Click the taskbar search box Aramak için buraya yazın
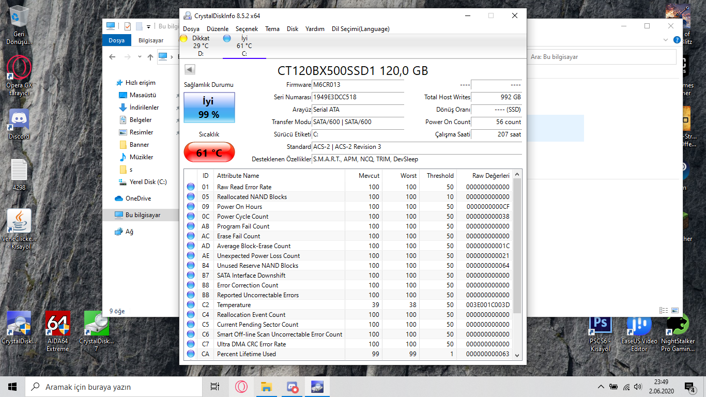 114,387
